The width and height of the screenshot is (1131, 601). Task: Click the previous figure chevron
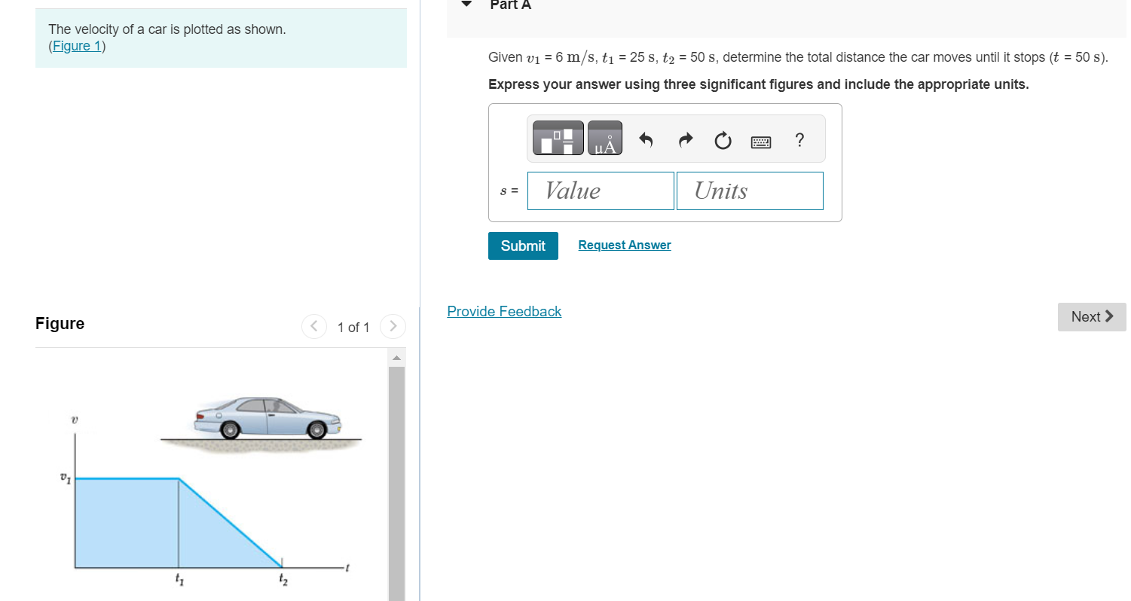click(314, 326)
